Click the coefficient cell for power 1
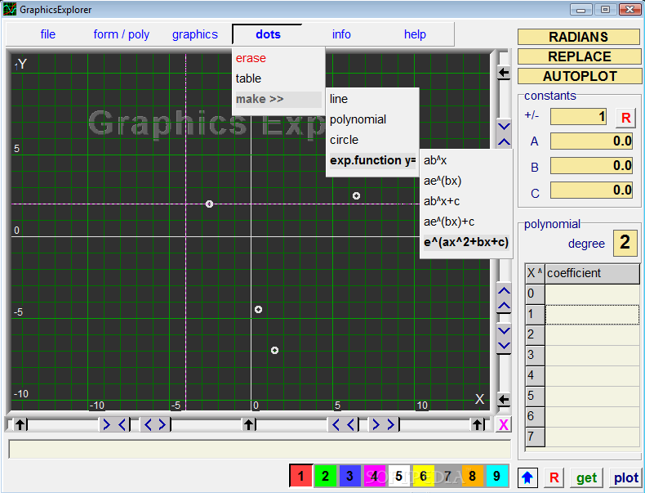645x493 pixels. pyautogui.click(x=593, y=315)
